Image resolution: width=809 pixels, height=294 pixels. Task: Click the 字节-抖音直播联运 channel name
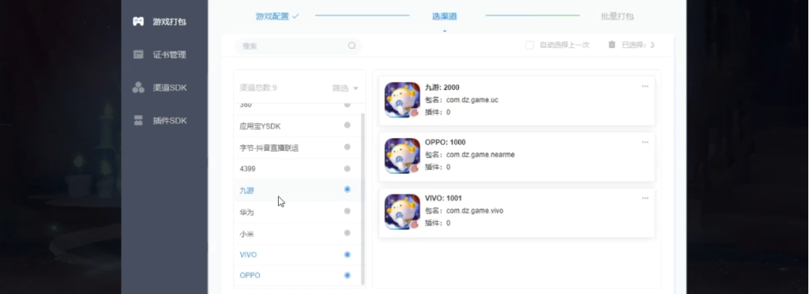pos(269,148)
